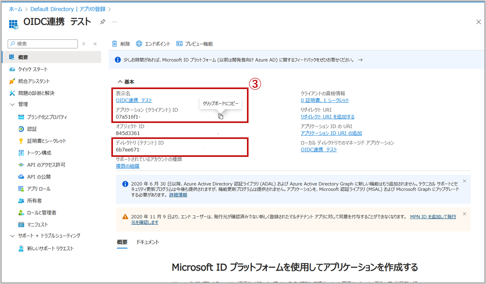Collapse the 管理 section in sidebar
Screen dimensions: 486x284
click(12, 104)
